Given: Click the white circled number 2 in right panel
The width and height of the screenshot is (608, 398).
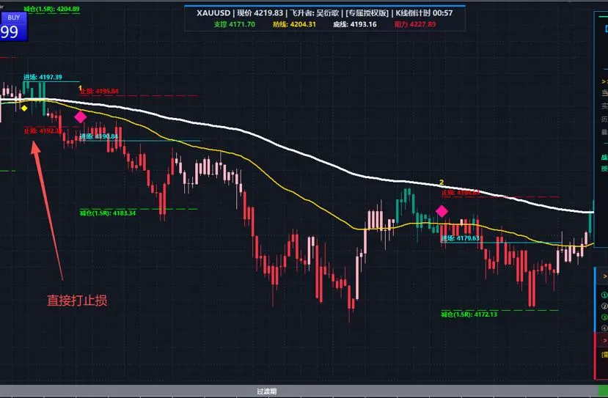Looking at the screenshot, I should 604,306.
